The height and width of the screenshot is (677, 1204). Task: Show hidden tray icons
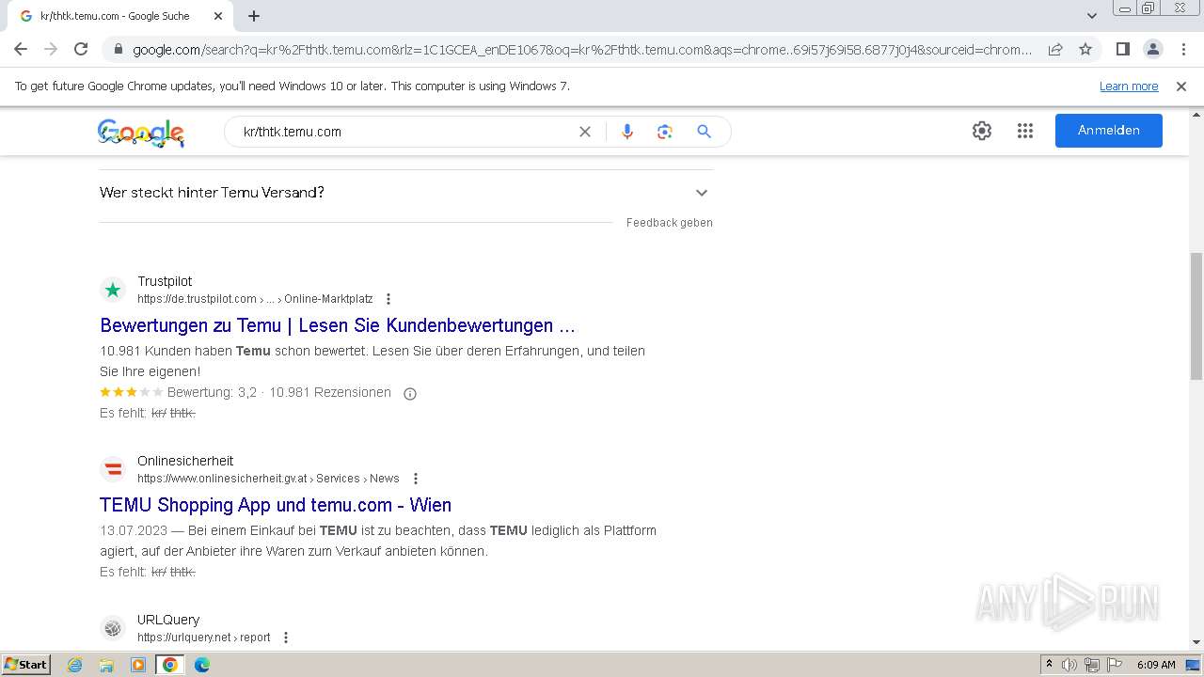1049,665
